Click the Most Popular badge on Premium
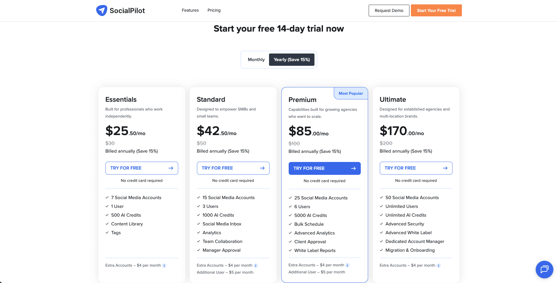Screen dimensions: 558x283 351,93
